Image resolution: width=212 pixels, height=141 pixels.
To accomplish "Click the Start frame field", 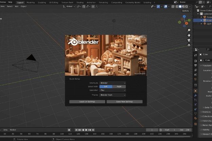I will pyautogui.click(x=170, y=130).
